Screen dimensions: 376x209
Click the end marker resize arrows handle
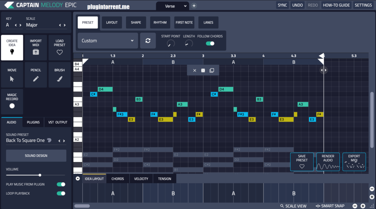pos(323,70)
